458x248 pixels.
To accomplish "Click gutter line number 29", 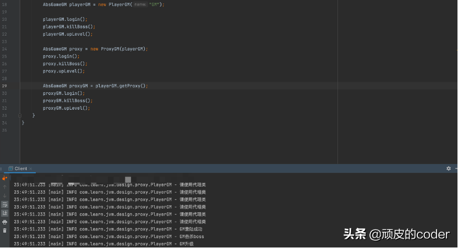I will (4, 86).
